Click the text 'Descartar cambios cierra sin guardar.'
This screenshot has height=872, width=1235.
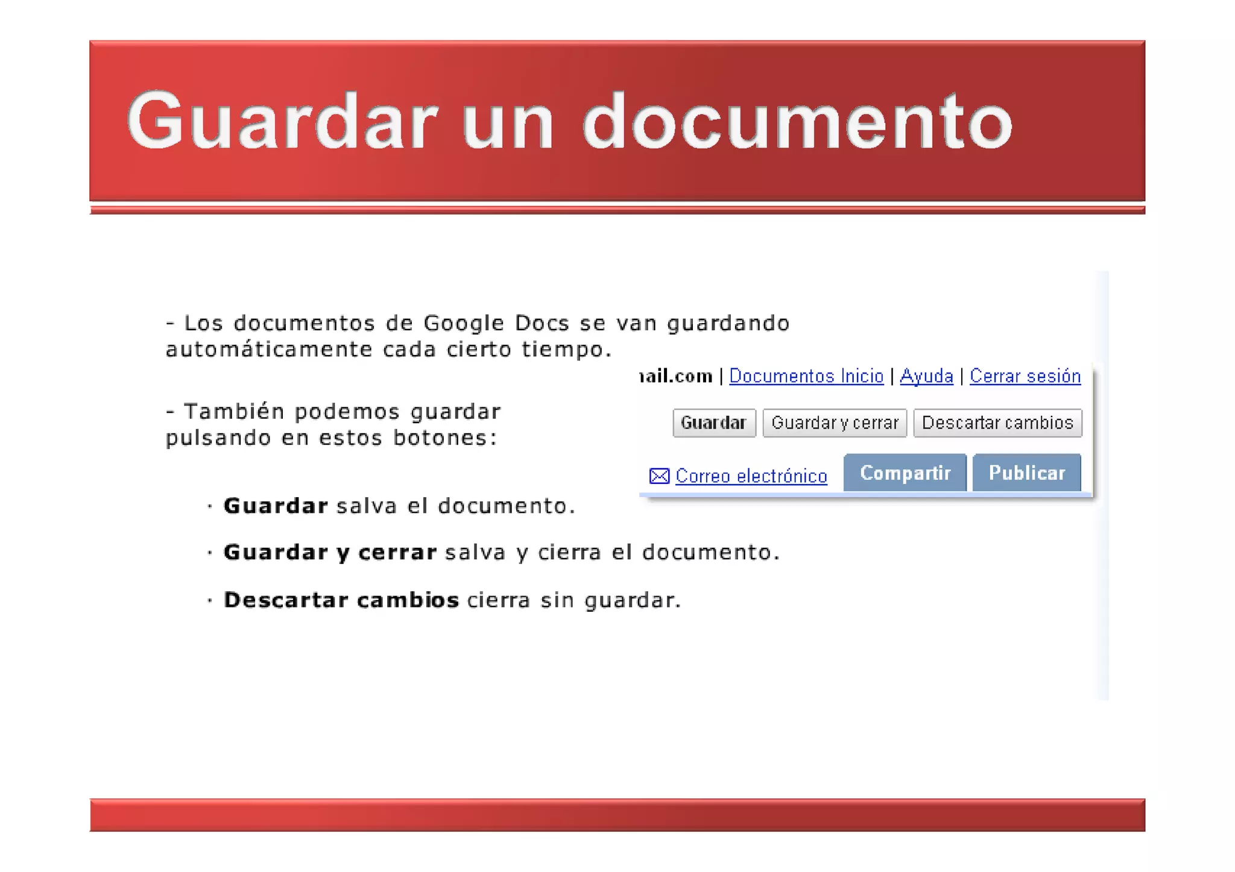pos(452,600)
